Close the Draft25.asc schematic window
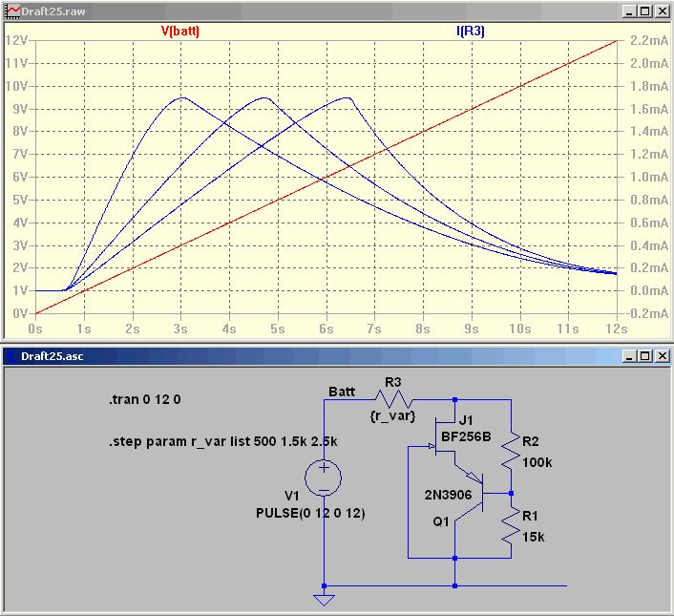 (663, 356)
